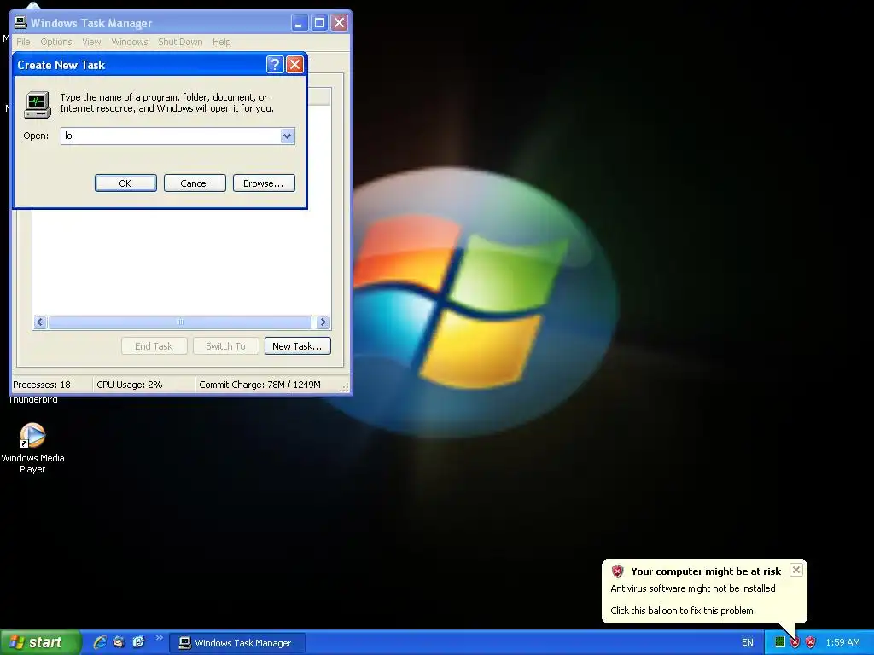874x655 pixels.
Task: Click the Task Manager title bar icon
Action: click(x=20, y=22)
